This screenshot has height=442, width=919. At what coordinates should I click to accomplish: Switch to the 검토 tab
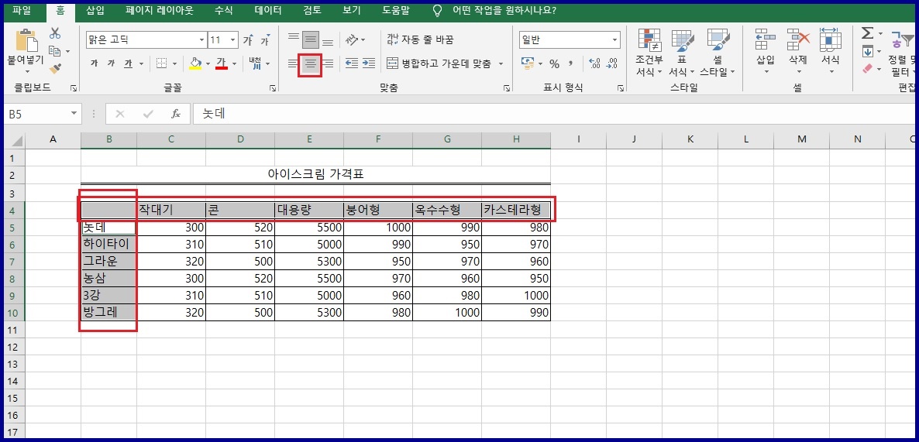click(311, 11)
